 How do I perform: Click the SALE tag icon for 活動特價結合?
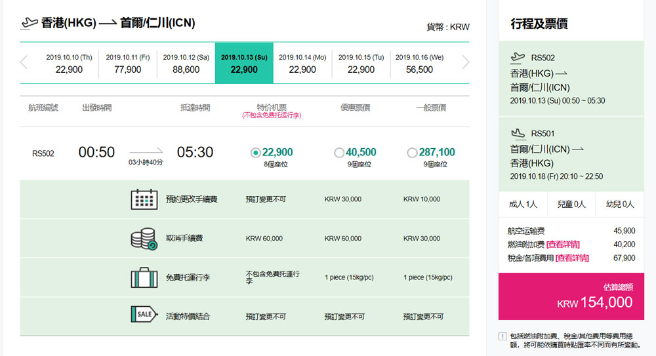144,315
